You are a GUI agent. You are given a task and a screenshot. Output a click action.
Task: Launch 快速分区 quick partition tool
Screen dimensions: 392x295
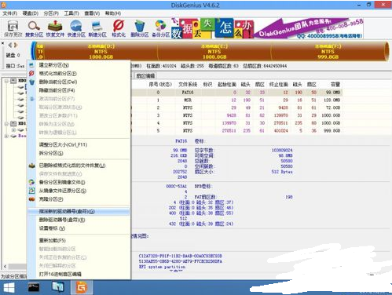pyautogui.click(x=76, y=28)
